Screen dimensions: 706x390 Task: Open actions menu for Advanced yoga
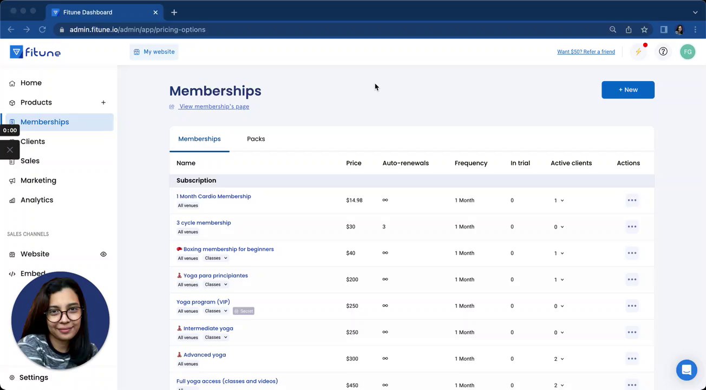(632, 359)
